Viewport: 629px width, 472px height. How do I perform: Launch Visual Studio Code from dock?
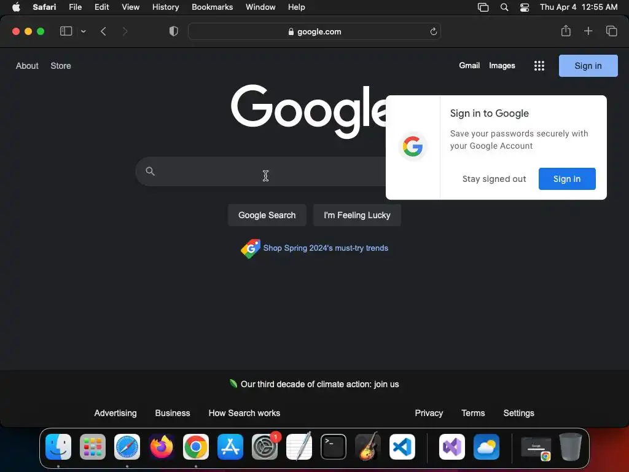(x=402, y=447)
